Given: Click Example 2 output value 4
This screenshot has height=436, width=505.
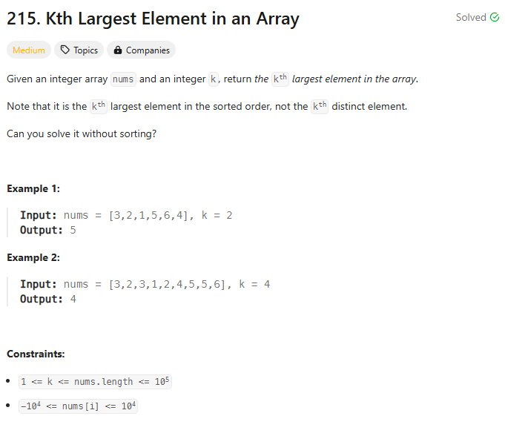Looking at the screenshot, I should point(73,299).
